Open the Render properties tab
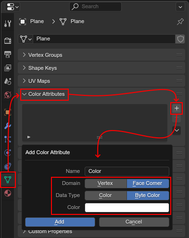 point(8,40)
